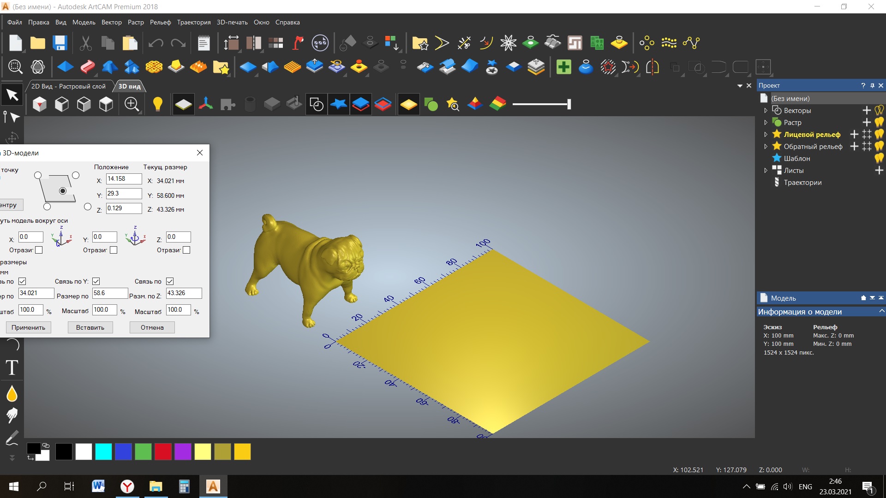Collapse the Информация о модели section

881,311
